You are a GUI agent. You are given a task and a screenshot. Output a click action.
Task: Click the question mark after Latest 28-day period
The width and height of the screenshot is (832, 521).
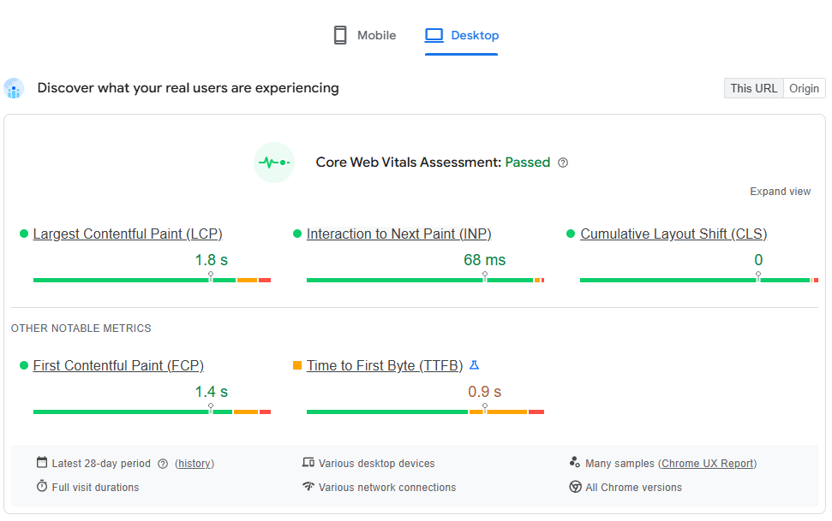[x=162, y=463]
